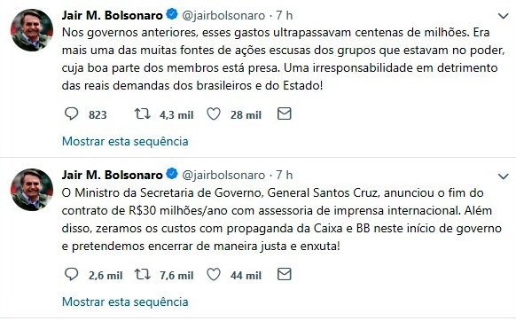Image resolution: width=516 pixels, height=321 pixels.
Task: Retweet the tweet about Santos Cruz
Action: 143,274
